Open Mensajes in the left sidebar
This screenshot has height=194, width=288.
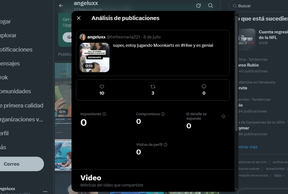pos(10,63)
